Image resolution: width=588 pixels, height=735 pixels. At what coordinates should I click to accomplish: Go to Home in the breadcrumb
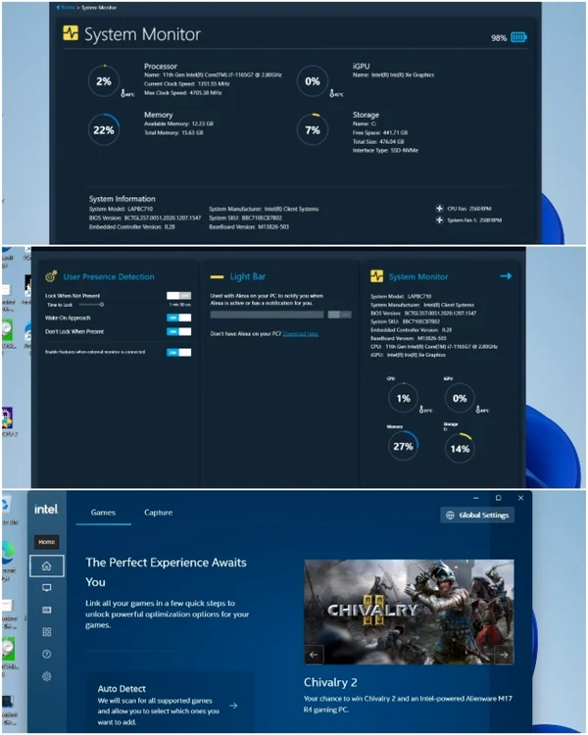pos(67,8)
